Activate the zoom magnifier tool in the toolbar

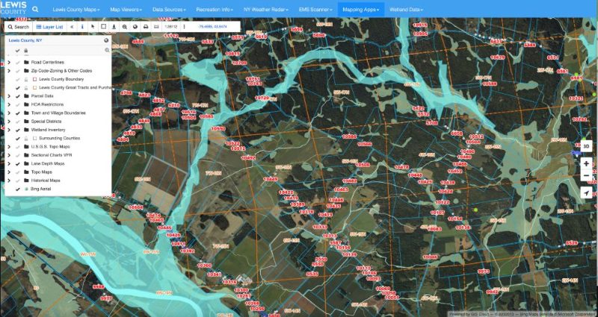click(124, 27)
